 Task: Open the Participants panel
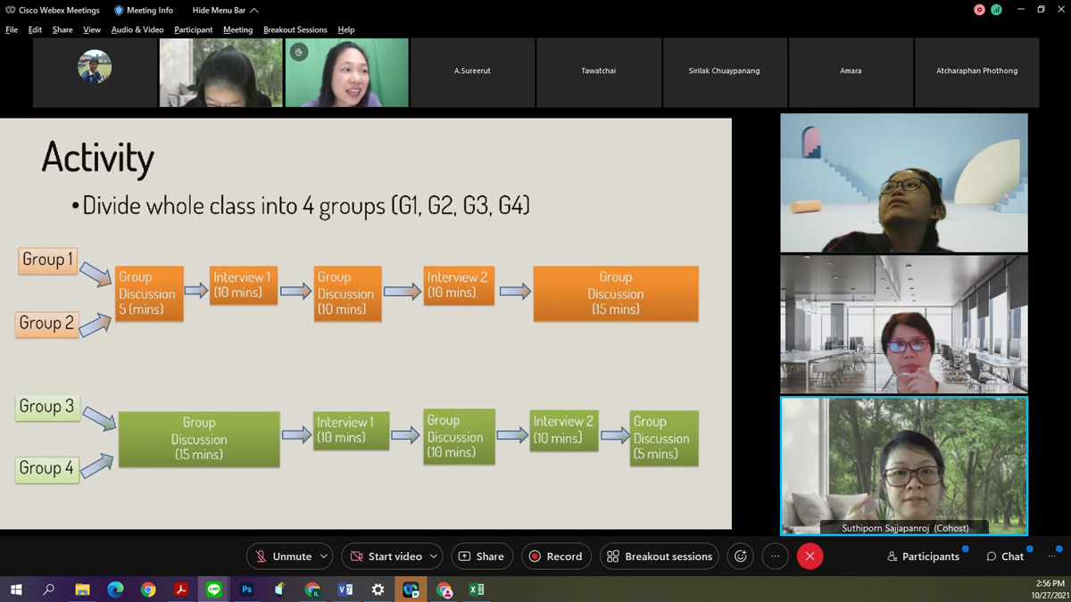pyautogui.click(x=923, y=557)
